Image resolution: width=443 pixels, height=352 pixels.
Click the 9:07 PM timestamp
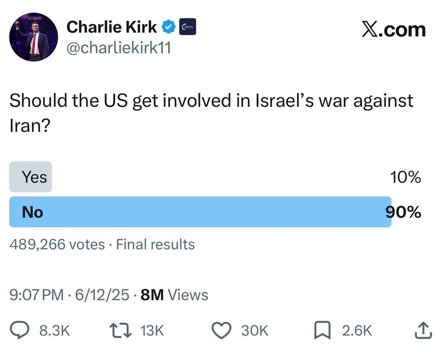pyautogui.click(x=37, y=295)
